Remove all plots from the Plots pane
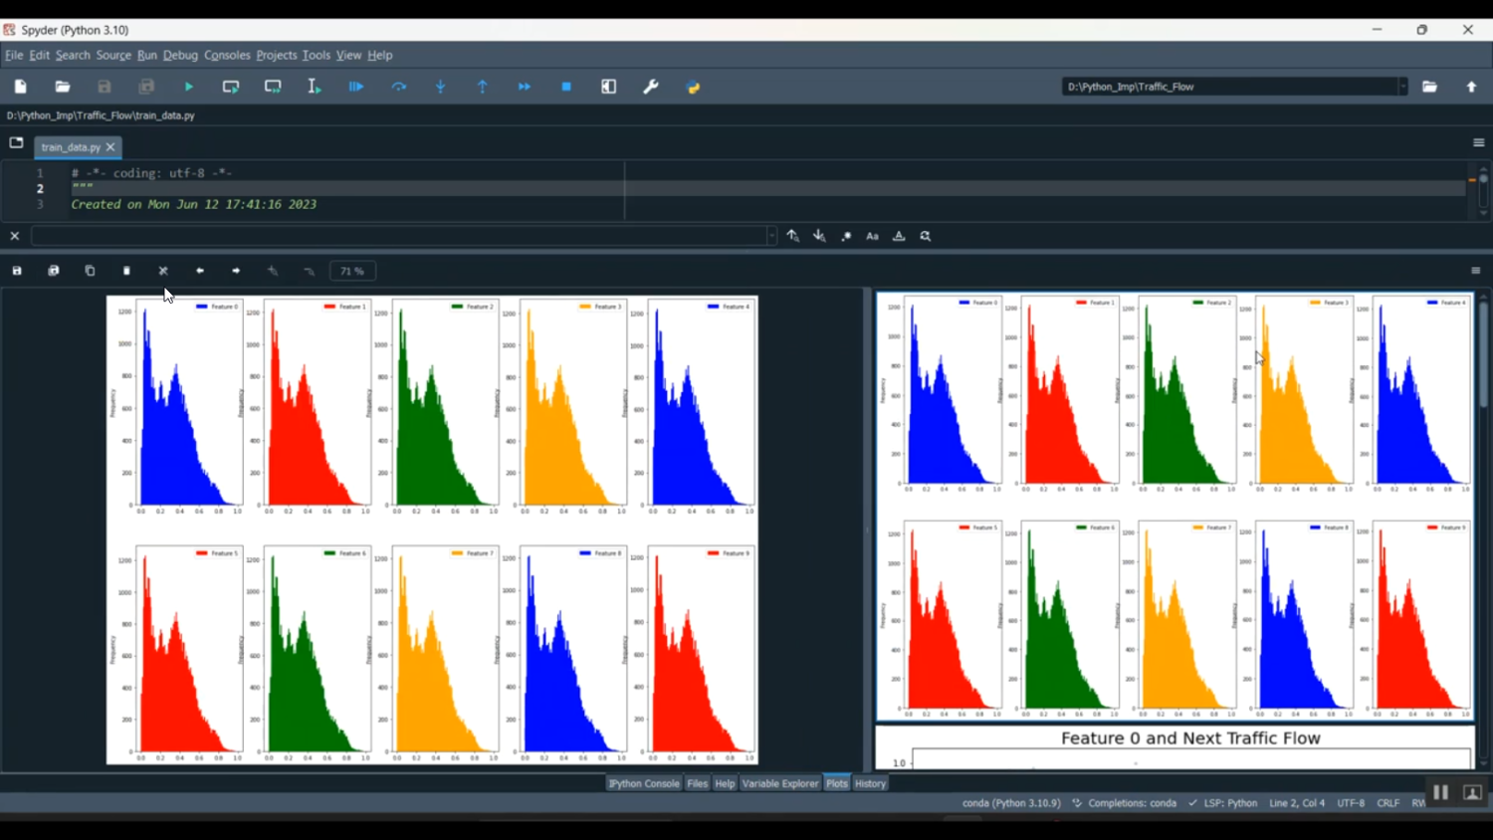The height and width of the screenshot is (840, 1493). pyautogui.click(x=163, y=270)
